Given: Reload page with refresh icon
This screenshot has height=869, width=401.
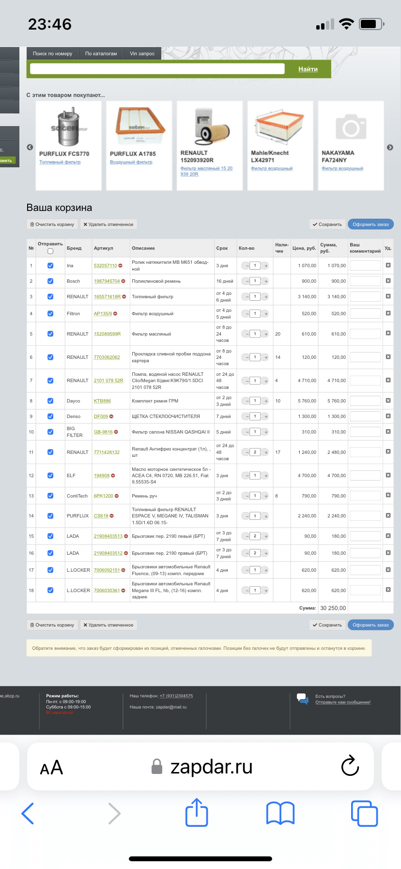Looking at the screenshot, I should (x=350, y=766).
